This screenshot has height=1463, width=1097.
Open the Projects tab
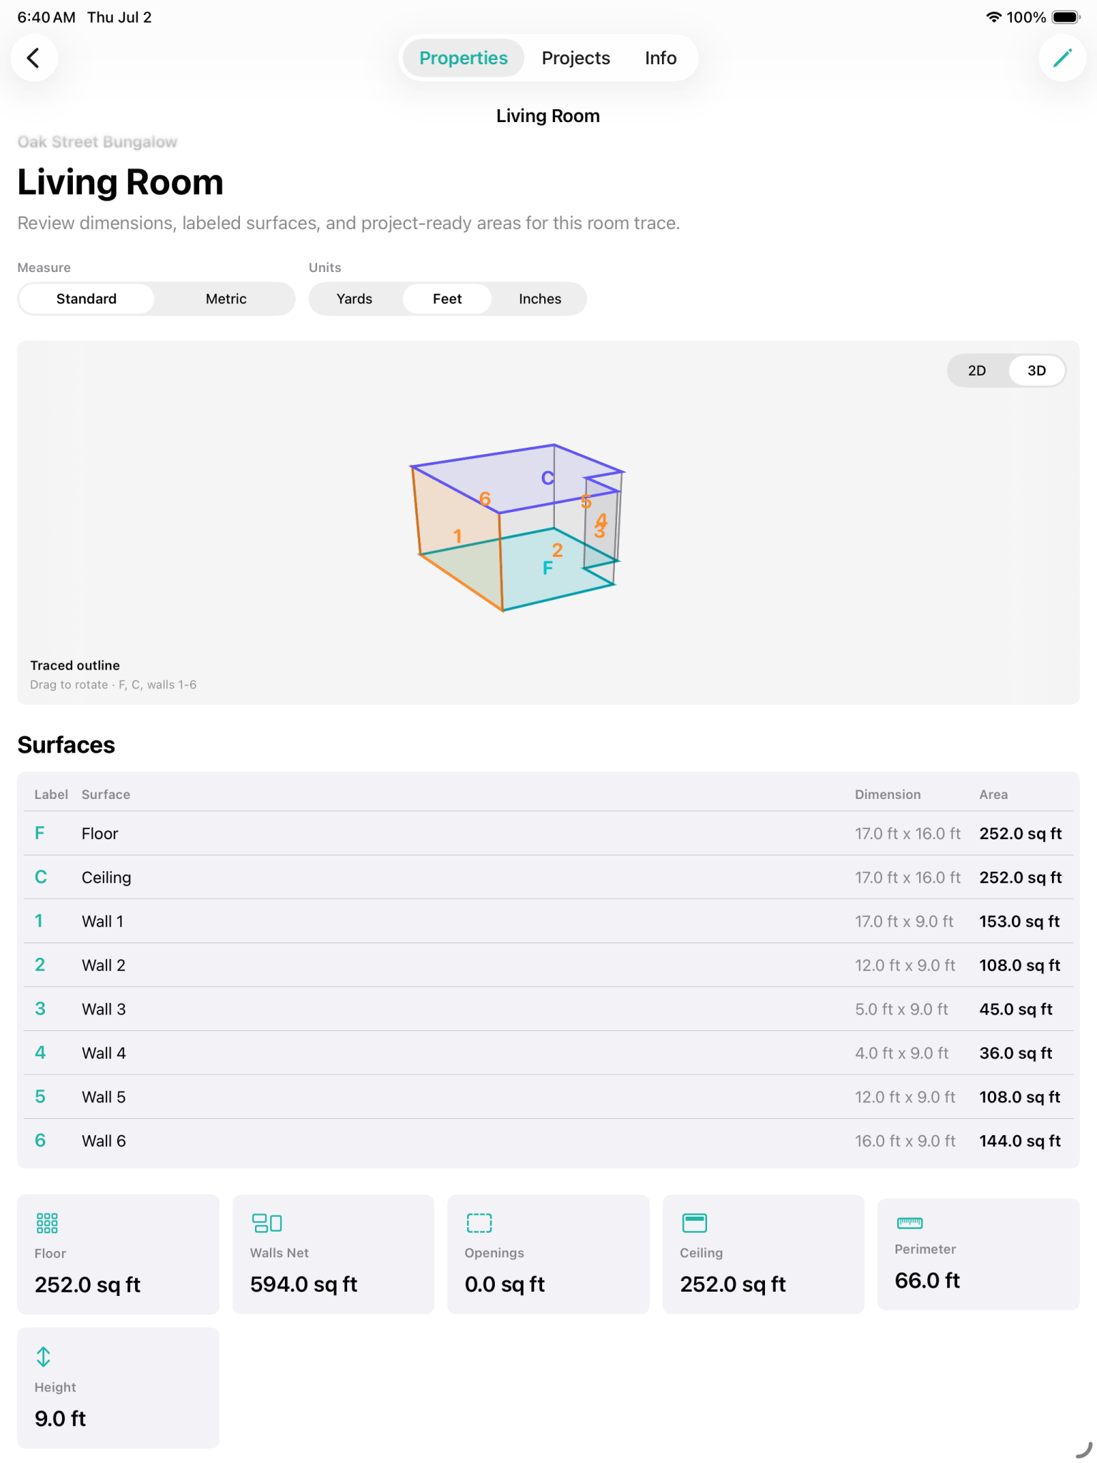(576, 58)
